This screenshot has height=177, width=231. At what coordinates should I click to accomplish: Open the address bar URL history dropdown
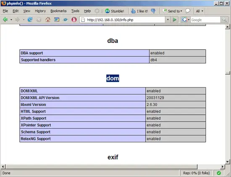[x=168, y=20]
